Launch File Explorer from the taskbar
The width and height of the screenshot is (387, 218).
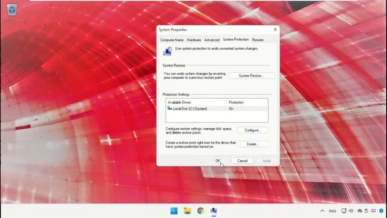point(187,211)
